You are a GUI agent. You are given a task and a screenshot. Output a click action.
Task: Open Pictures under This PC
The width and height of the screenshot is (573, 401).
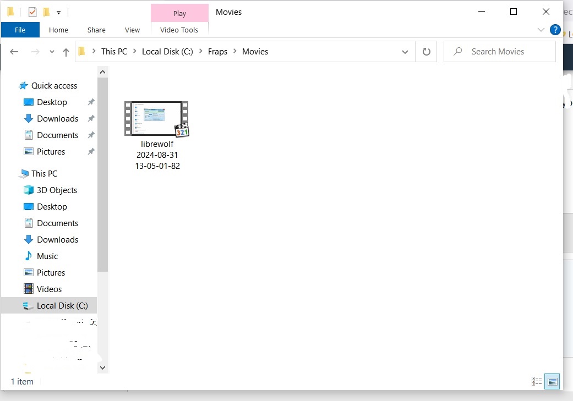point(51,272)
